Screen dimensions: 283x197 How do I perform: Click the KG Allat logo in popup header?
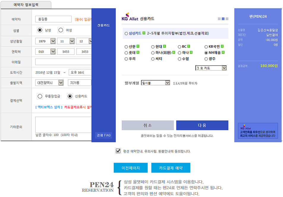(x=130, y=17)
